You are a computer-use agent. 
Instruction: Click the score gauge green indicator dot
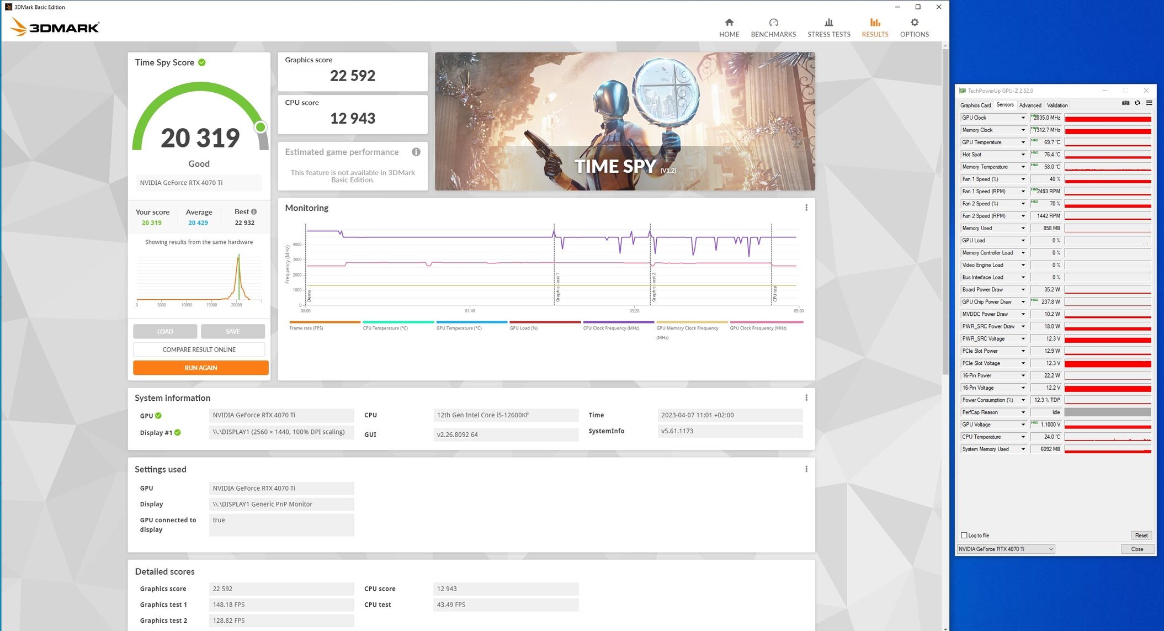261,127
